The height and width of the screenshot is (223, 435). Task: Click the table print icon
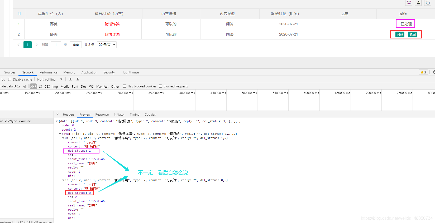(x=428, y=3)
